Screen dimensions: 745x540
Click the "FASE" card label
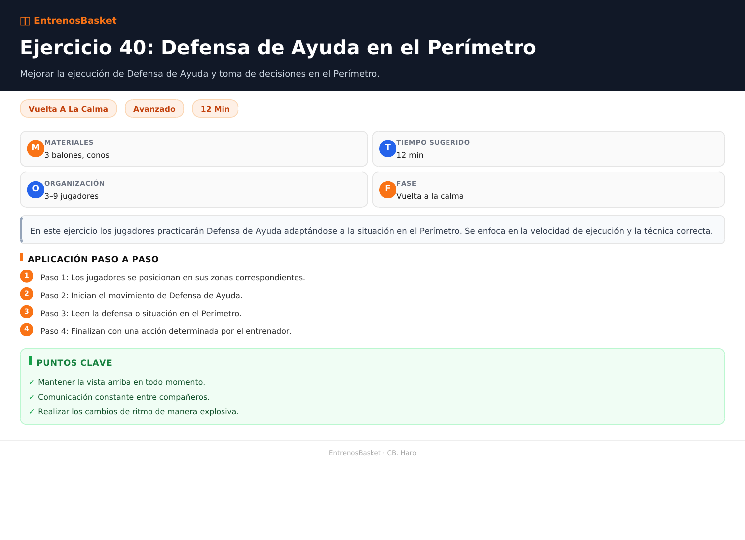point(406,183)
